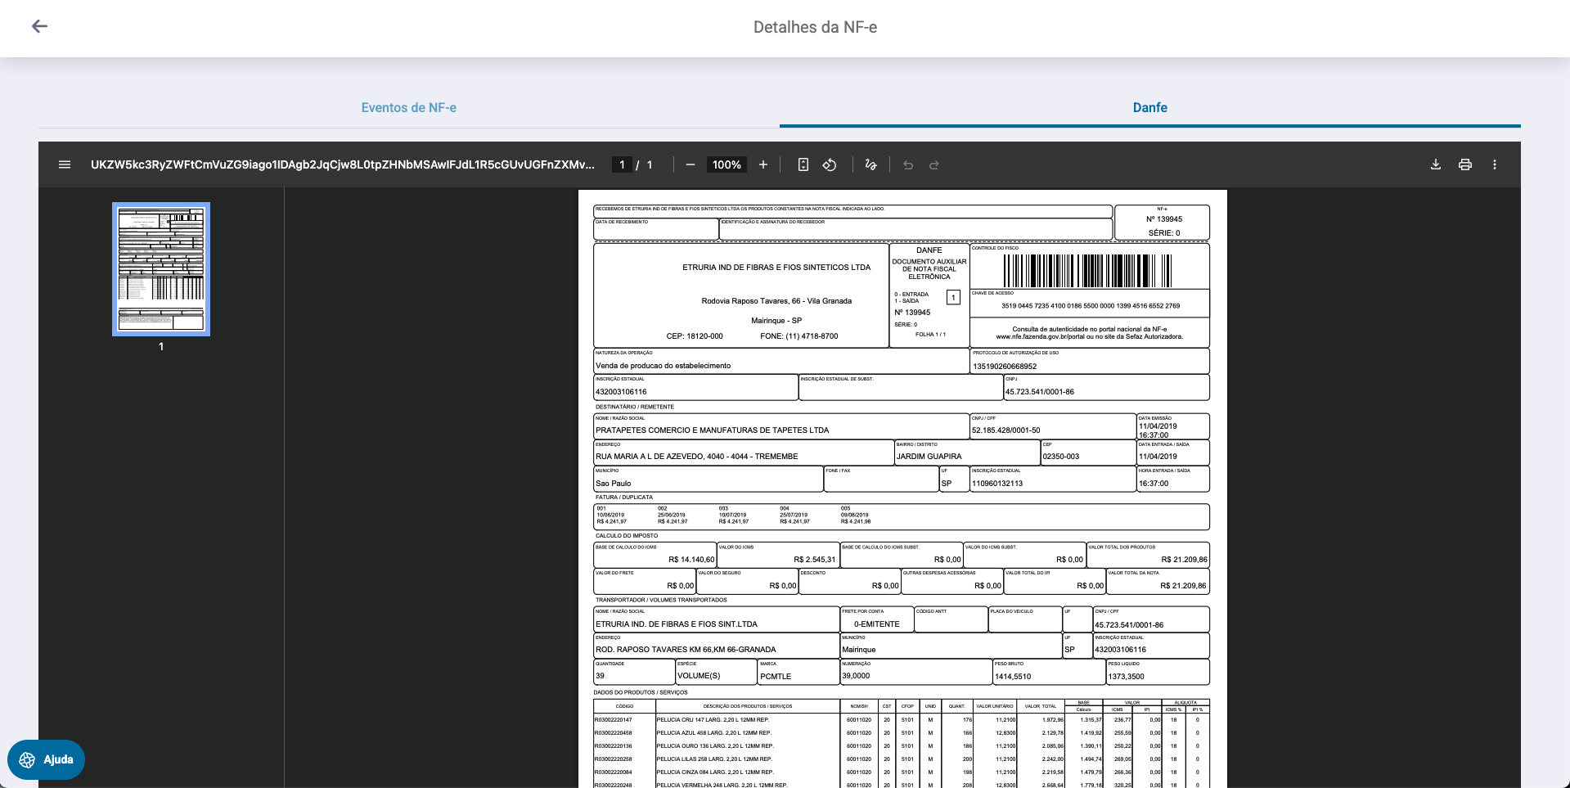The width and height of the screenshot is (1570, 788).
Task: Click the PDF file name title
Action: (x=342, y=164)
